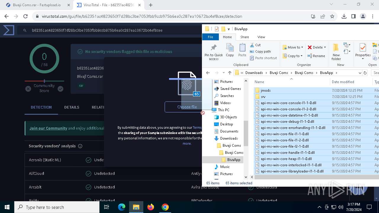
Task: Bookmark this page with the star icon
Action: 332,16
